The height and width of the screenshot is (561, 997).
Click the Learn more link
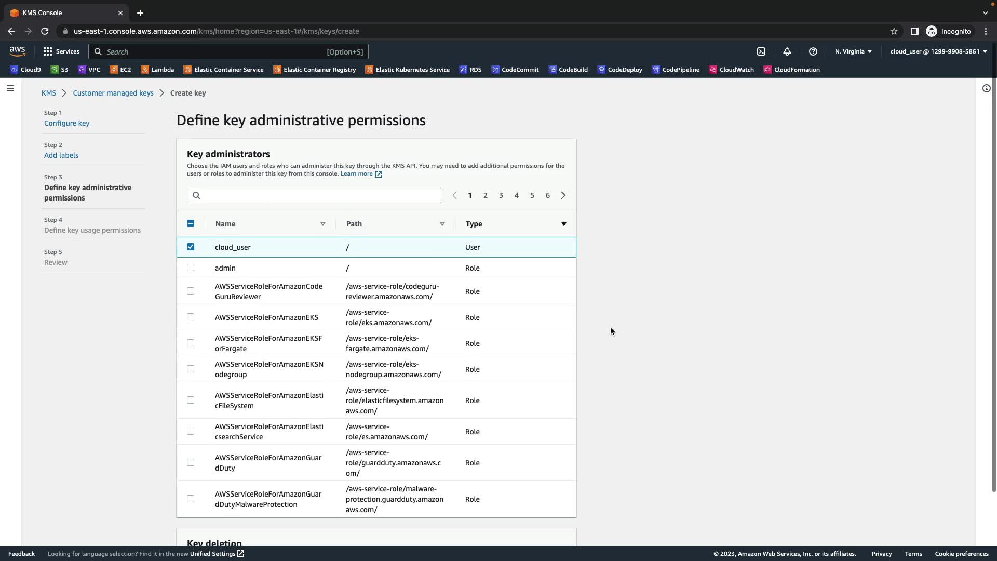pos(357,173)
